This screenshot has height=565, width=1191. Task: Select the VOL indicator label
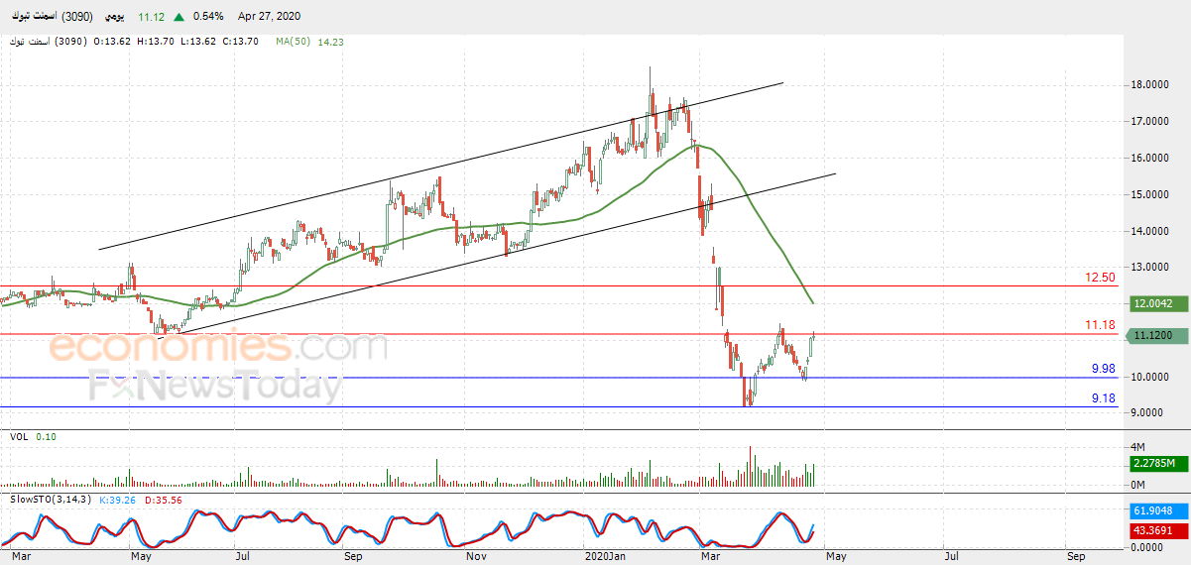click(x=19, y=436)
